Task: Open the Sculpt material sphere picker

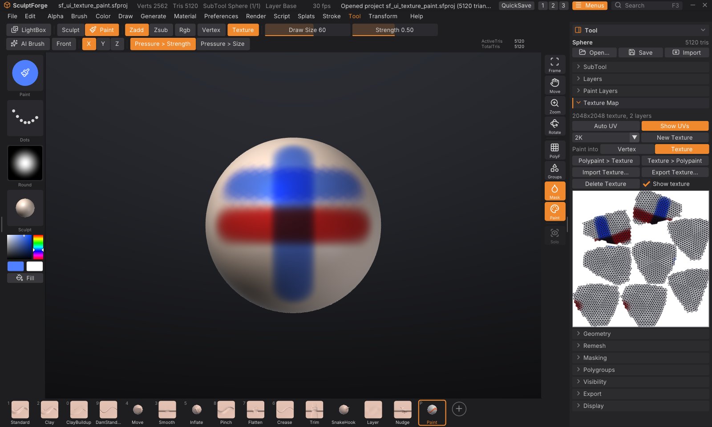Action: click(25, 208)
